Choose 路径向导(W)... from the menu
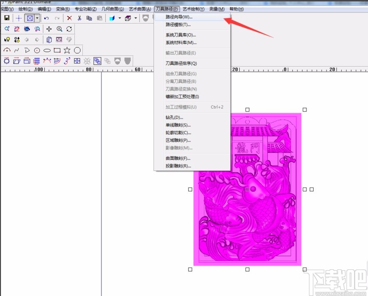This screenshot has height=296, width=368. (192, 17)
